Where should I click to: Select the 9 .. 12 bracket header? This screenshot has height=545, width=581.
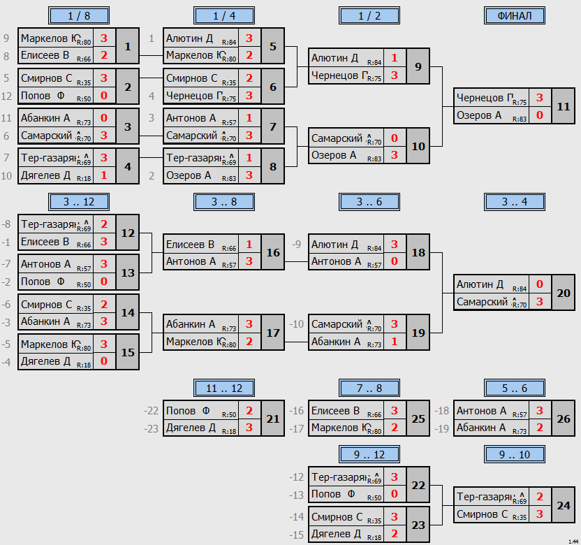369,455
